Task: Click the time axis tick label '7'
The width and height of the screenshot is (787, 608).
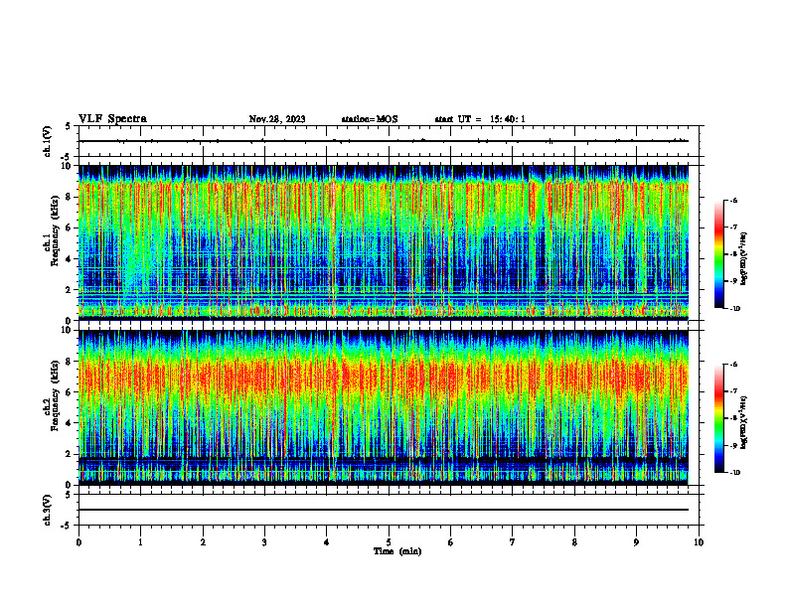Action: (513, 542)
